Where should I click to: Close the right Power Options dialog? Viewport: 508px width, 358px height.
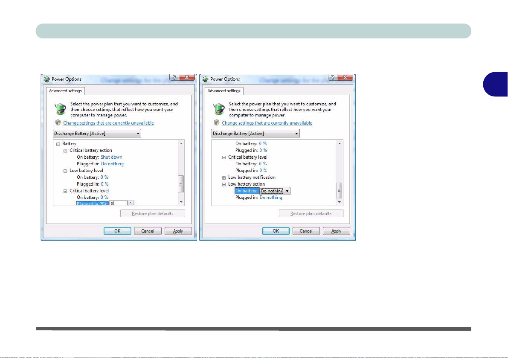click(345, 77)
